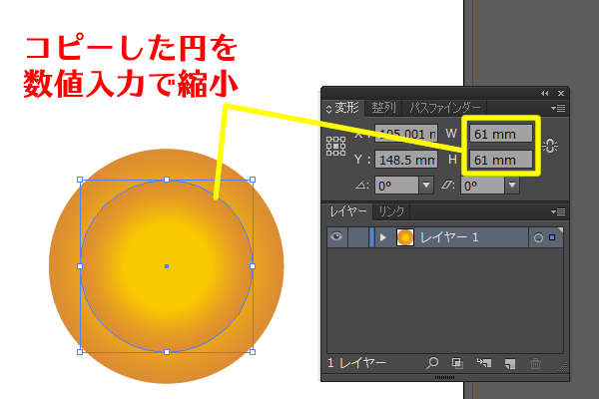
Task: Click the レイヤー 1 target circle
Action: point(538,237)
